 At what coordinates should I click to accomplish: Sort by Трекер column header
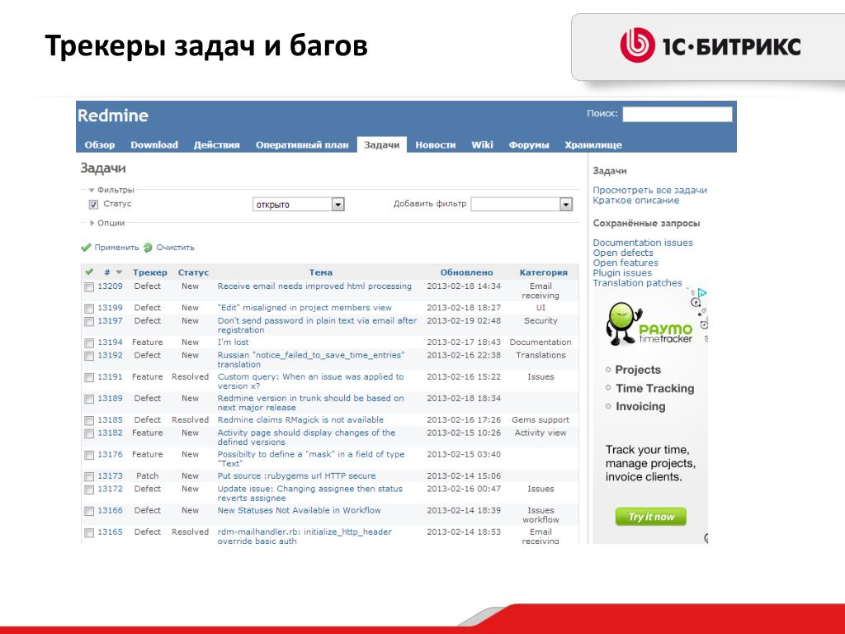tap(150, 272)
